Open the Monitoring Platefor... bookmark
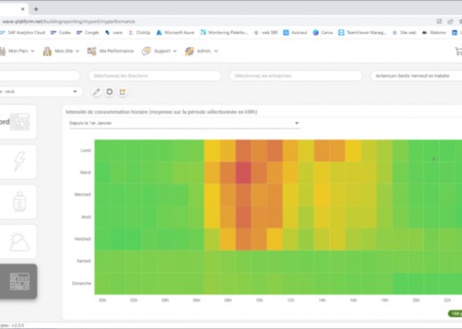 [224, 33]
